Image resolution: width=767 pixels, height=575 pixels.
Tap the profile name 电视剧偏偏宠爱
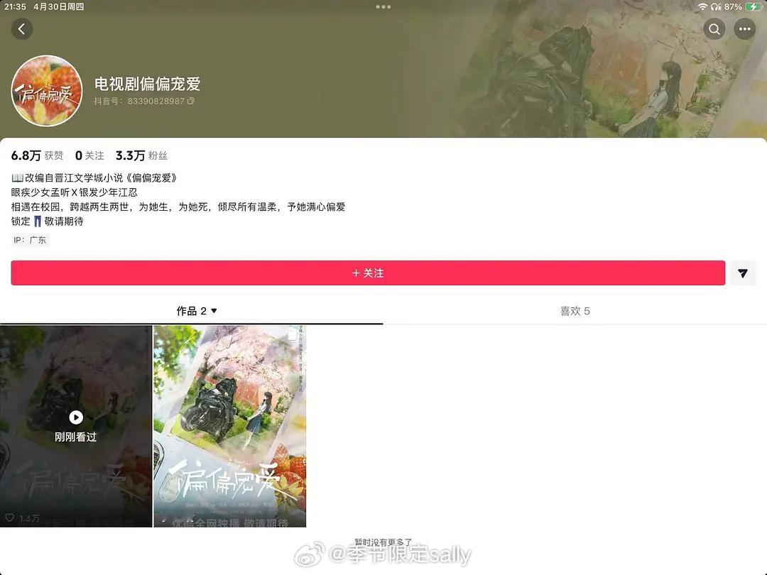pyautogui.click(x=147, y=84)
